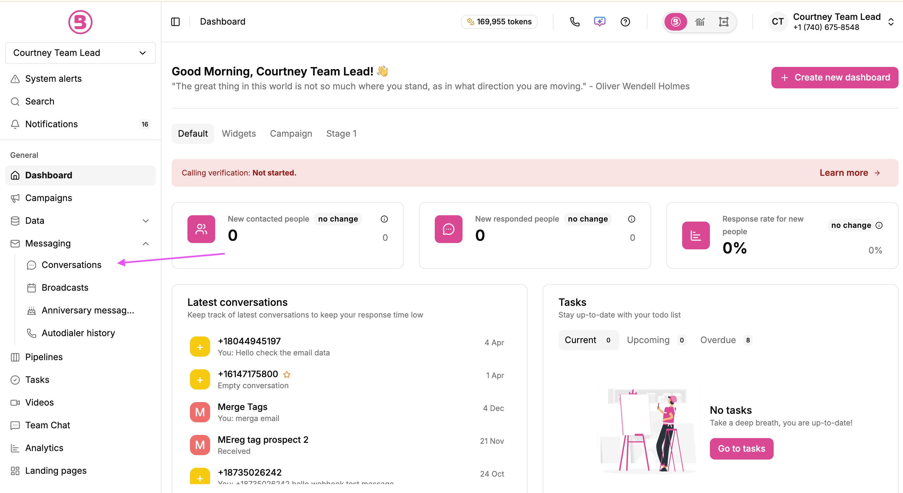Select the Overdue tasks tab
Screen dimensions: 903x493
[x=726, y=341]
